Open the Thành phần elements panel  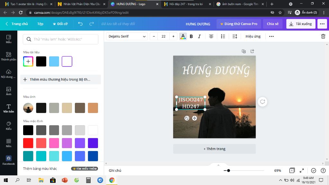(x=9, y=56)
